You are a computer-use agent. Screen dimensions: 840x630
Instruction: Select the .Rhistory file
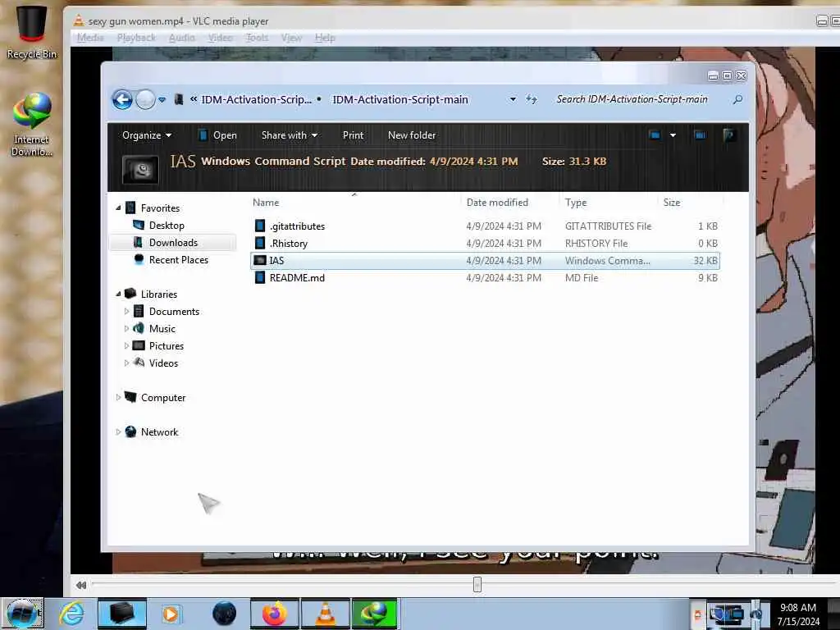[x=486, y=243]
